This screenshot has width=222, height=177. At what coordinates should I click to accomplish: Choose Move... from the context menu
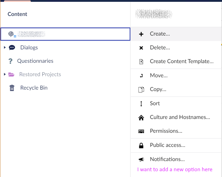[176, 75]
